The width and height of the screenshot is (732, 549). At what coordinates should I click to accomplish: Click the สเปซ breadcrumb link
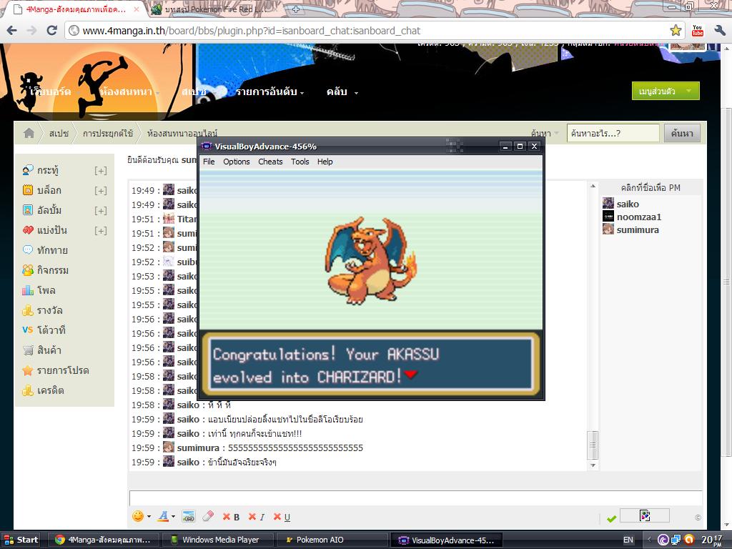[59, 134]
